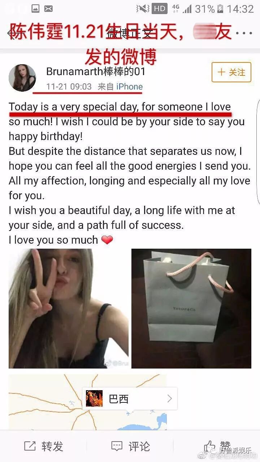Tap the image notification icon
This screenshot has width=260, height=462.
tap(35, 9)
